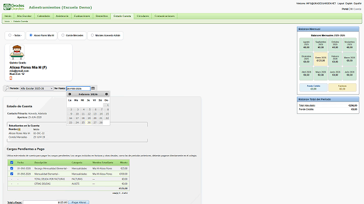Select the Marzo 2026 balance tile
Screen dimensions: 364x204
349,59
